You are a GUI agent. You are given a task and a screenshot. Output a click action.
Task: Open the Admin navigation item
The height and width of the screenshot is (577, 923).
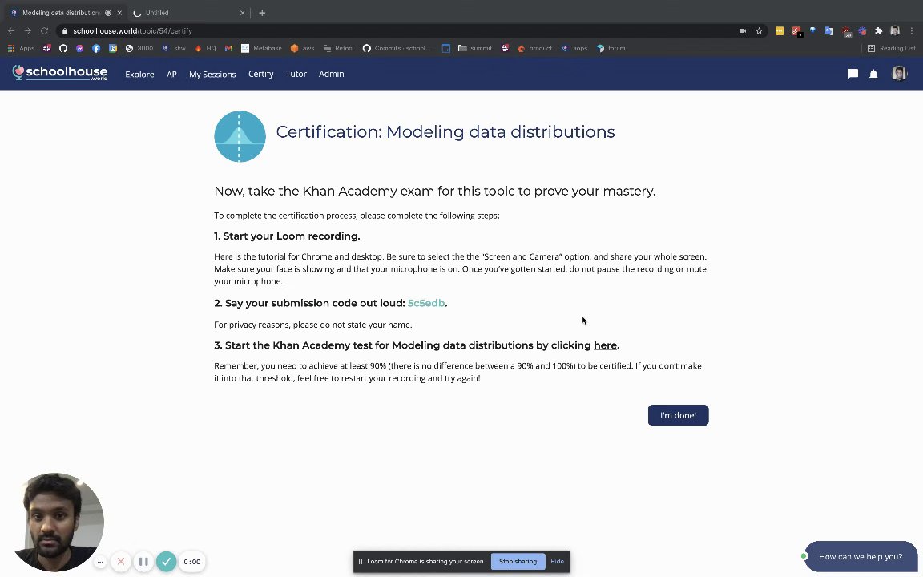tap(332, 74)
